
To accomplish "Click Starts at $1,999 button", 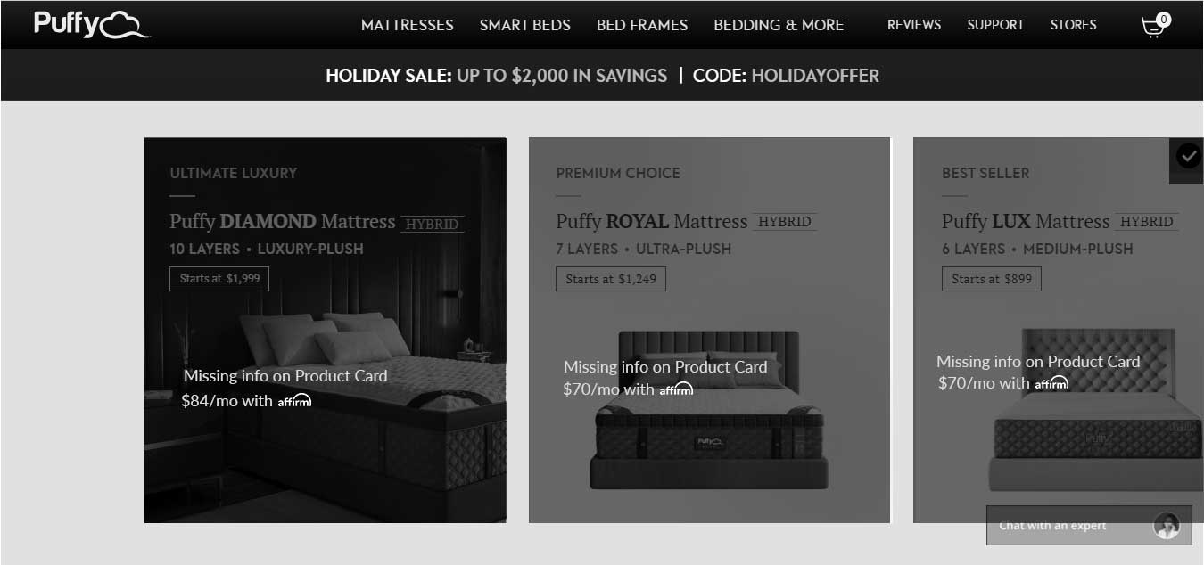I will tap(219, 279).
